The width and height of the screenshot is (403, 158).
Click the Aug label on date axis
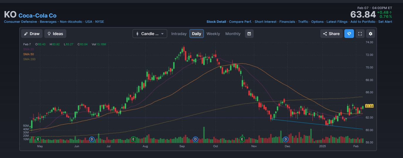click(x=145, y=146)
